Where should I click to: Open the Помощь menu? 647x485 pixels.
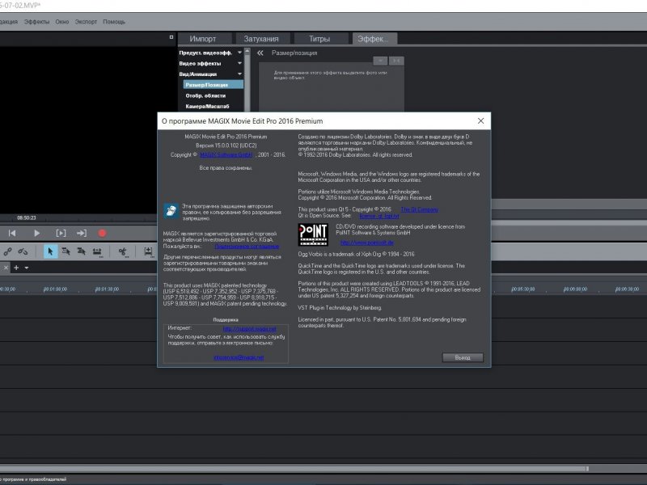pos(114,22)
